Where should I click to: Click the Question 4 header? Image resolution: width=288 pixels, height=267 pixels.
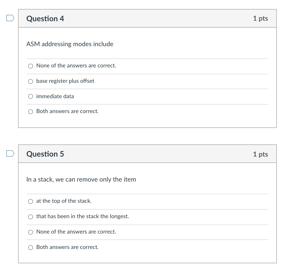pyautogui.click(x=45, y=19)
